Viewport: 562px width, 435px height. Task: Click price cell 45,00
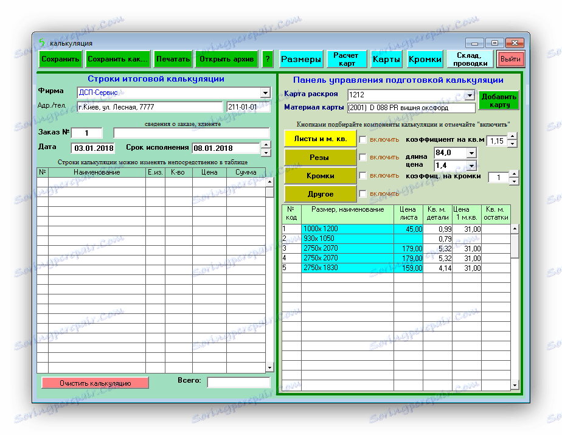click(408, 229)
